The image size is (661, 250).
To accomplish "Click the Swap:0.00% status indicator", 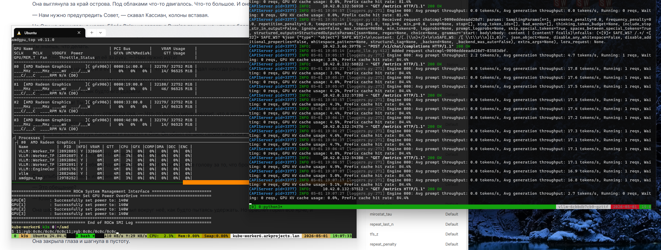I will pyautogui.click(x=216, y=236).
